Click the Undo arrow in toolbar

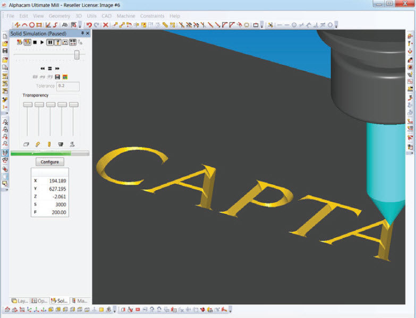click(x=89, y=25)
